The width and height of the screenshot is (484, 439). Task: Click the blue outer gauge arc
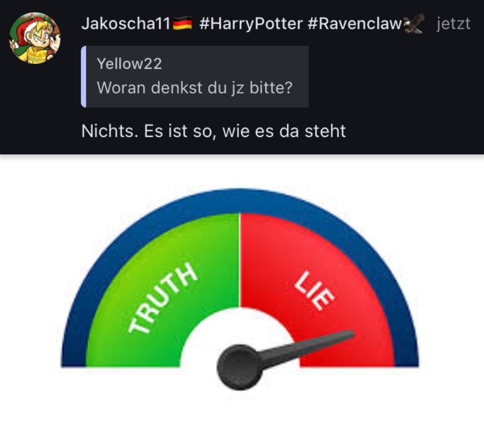point(240,201)
